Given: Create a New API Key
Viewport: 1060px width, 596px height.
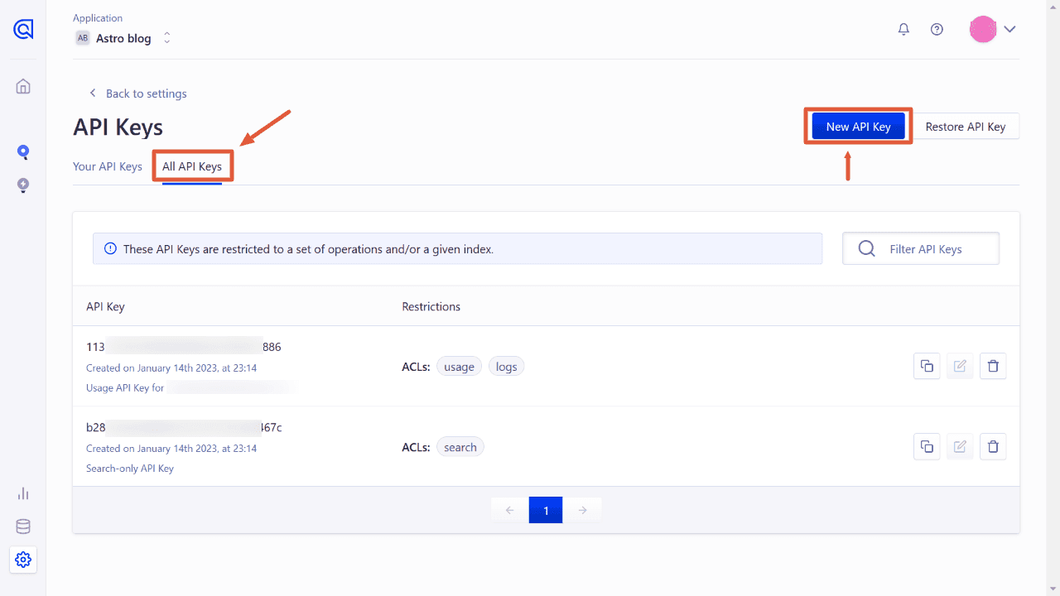Looking at the screenshot, I should (x=858, y=126).
